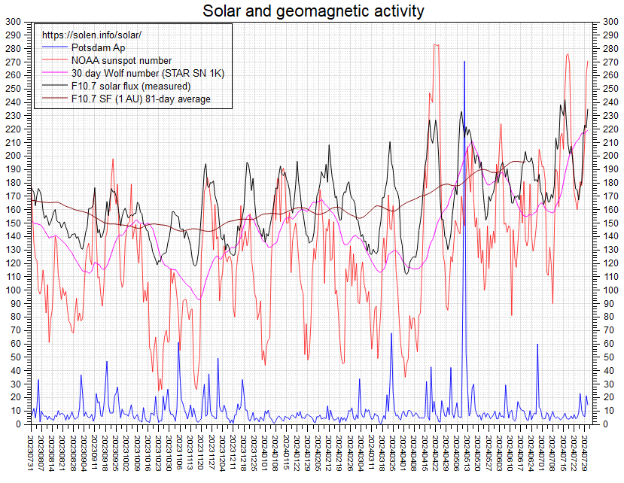
Task: Click the red sunspot peak near 283
Action: coord(436,45)
